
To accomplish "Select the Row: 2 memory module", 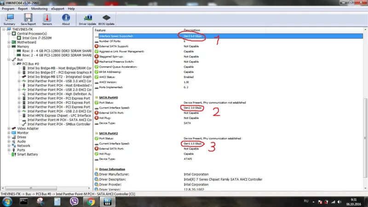I will tap(57, 55).
